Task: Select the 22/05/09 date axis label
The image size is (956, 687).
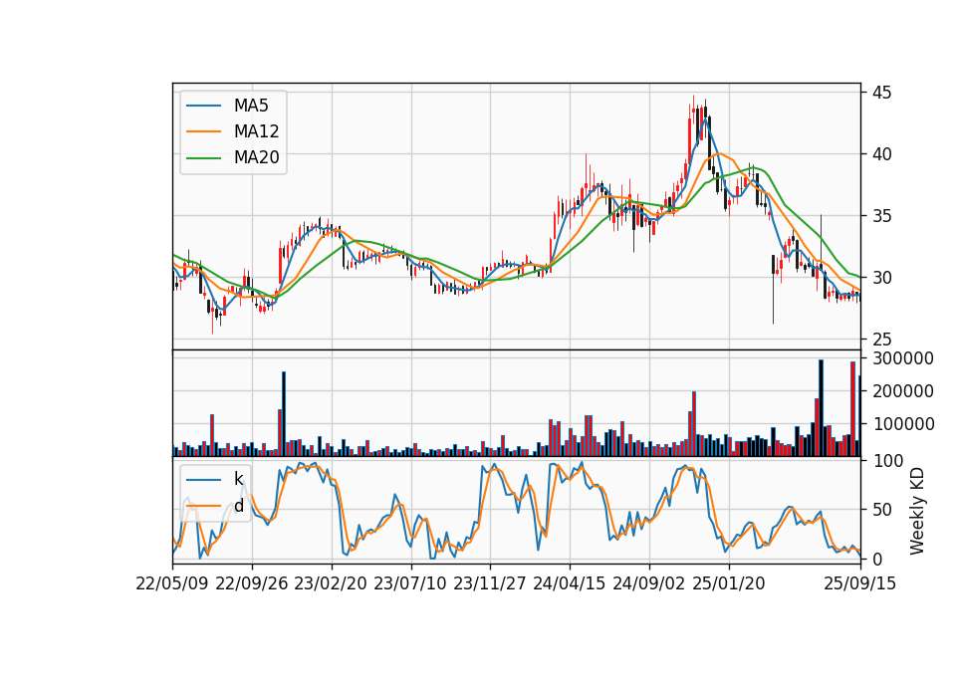Action: point(172,583)
